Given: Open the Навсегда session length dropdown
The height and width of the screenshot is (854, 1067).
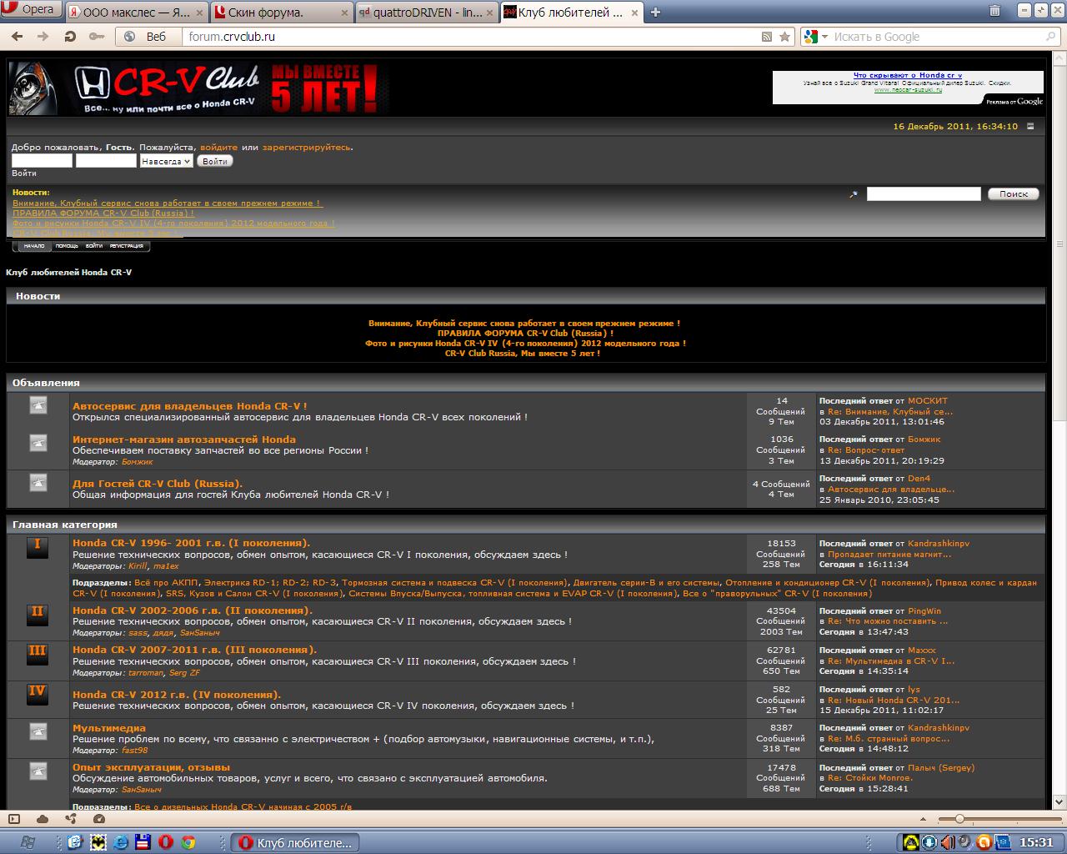Looking at the screenshot, I should tap(166, 161).
